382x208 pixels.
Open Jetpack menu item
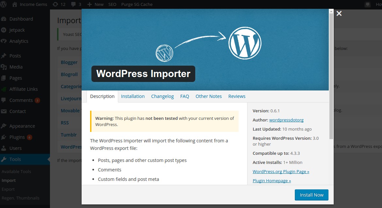pos(17,30)
